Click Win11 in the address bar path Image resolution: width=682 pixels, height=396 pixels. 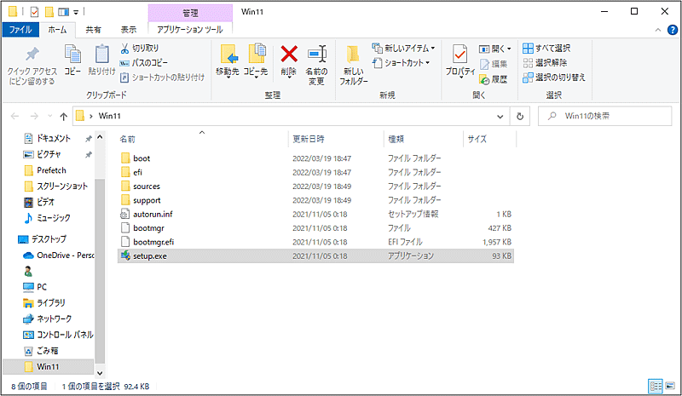(x=109, y=116)
